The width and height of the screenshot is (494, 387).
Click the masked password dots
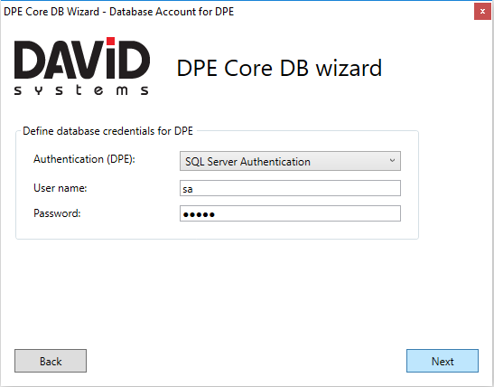click(199, 215)
